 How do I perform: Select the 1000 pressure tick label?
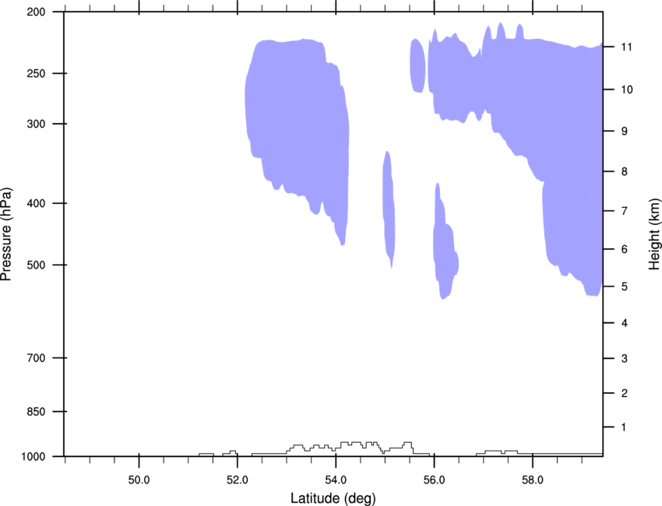[x=33, y=457]
